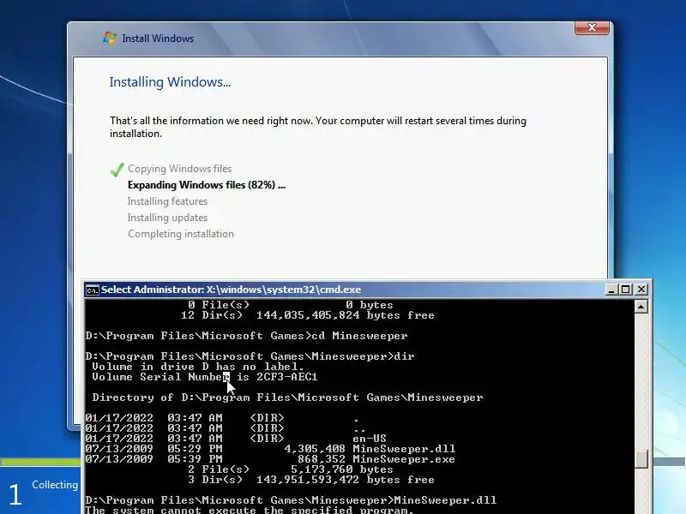Click 'Volume Serial Number is 2CF3-AEC1' line
Viewport: 686px width, 514px height.
tap(205, 377)
